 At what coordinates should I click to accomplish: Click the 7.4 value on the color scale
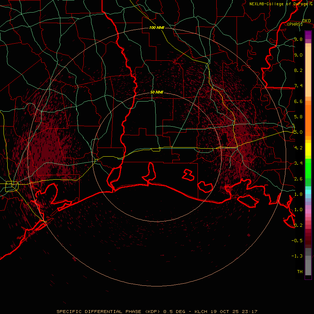pyautogui.click(x=298, y=86)
